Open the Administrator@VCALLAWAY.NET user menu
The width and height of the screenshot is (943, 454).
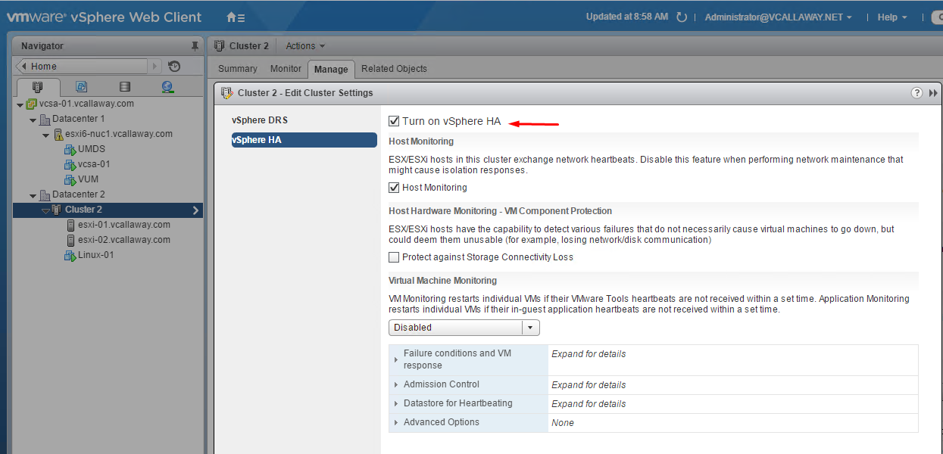pyautogui.click(x=779, y=17)
